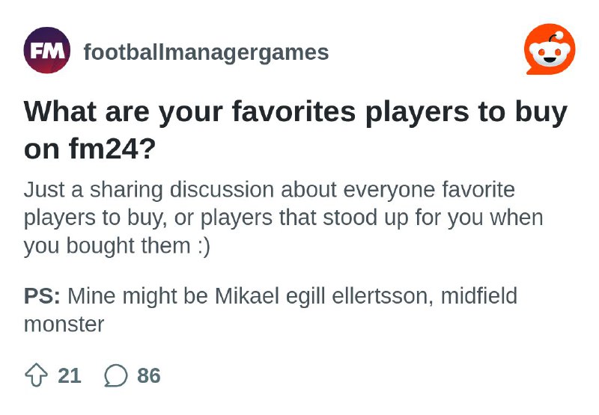Viewport: 599px width, 415px height.
Task: Visit the footballmanagergames subreddit name link
Action: (207, 52)
